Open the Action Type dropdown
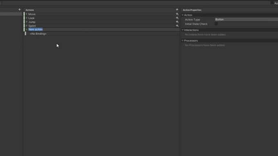Viewport: 278px width, 156px height. point(247,20)
